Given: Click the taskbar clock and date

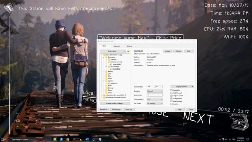Looking at the screenshot, I should [x=240, y=139].
